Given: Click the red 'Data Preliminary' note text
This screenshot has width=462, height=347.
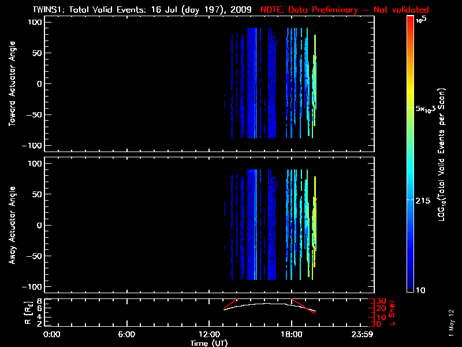Looking at the screenshot, I should coord(345,10).
